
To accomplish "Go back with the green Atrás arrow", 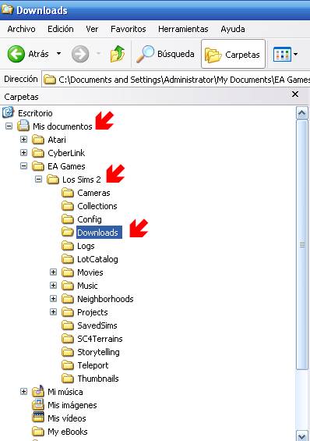I will (x=16, y=54).
